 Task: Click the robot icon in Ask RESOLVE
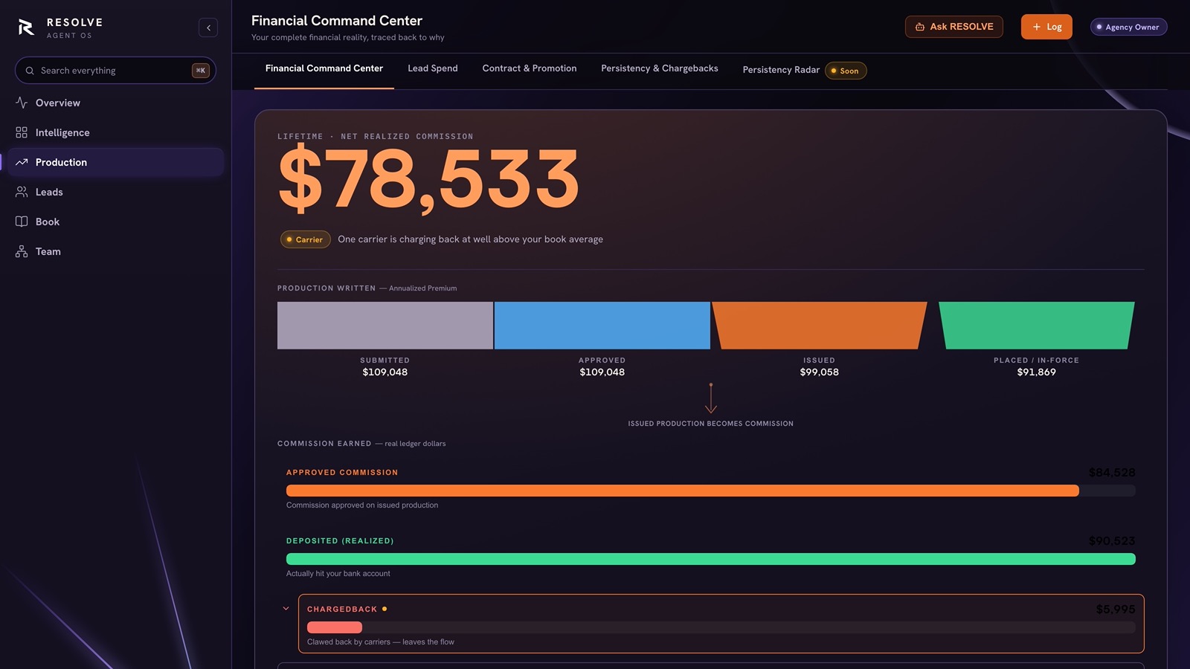point(920,27)
